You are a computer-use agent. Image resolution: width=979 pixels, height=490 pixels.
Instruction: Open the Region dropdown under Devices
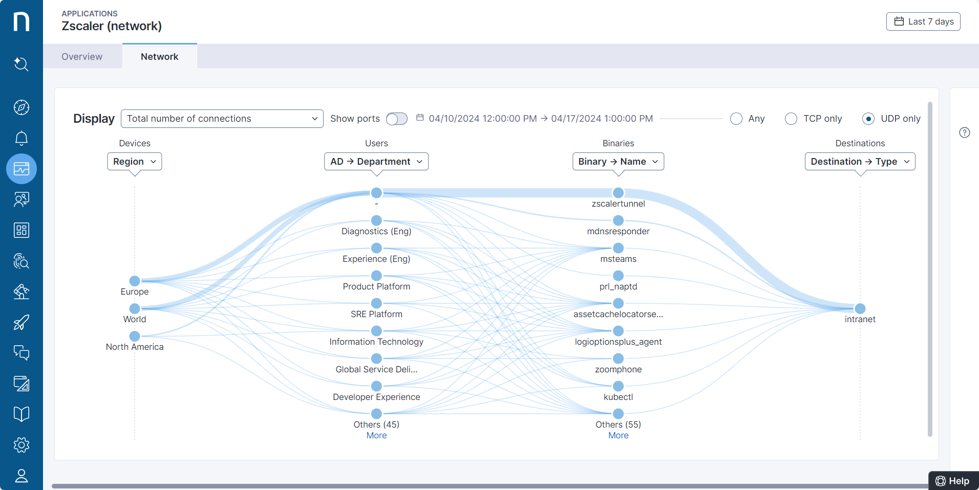[134, 161]
